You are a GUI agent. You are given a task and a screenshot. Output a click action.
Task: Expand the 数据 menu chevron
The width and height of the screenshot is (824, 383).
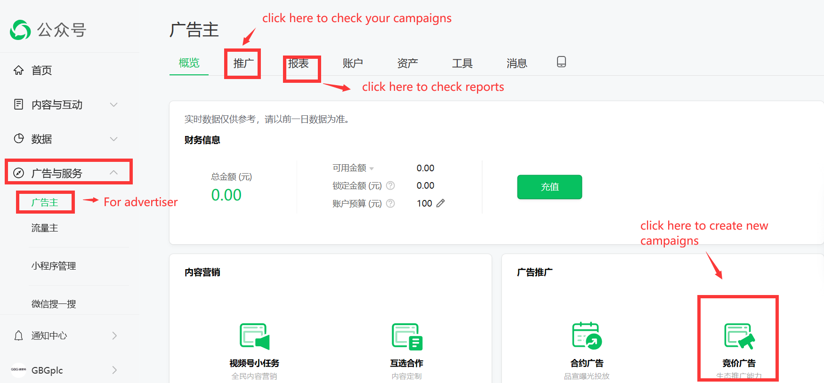tap(113, 139)
